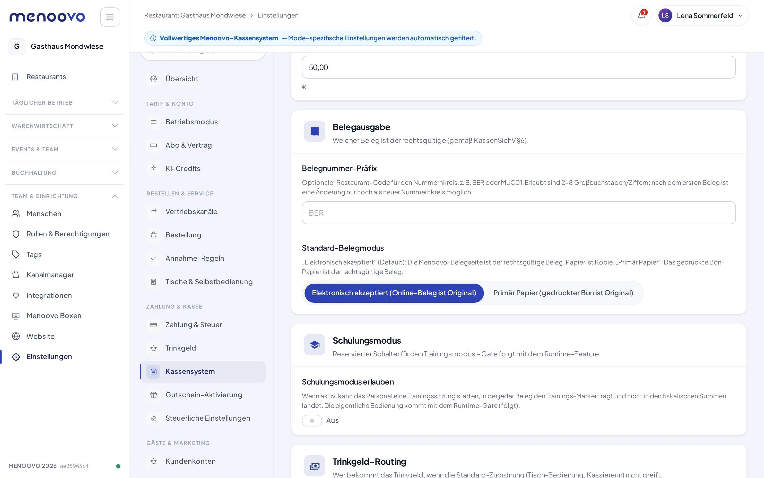Viewport: 764px width, 478px height.
Task: Open the Lena Sommerfeld user dropdown
Action: (702, 15)
